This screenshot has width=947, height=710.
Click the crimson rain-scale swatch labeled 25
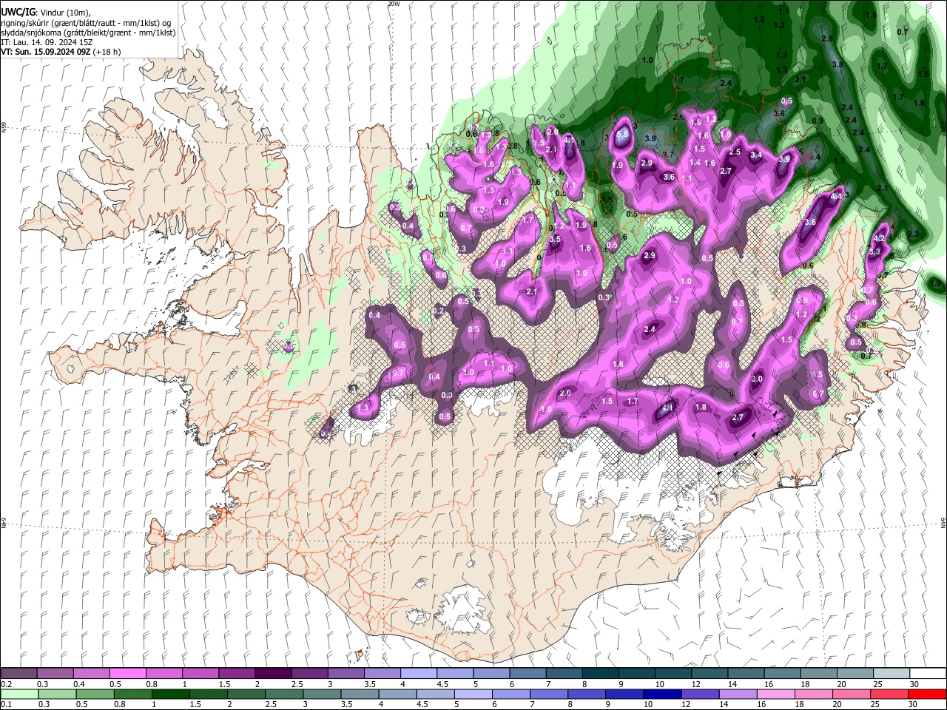coord(889,694)
